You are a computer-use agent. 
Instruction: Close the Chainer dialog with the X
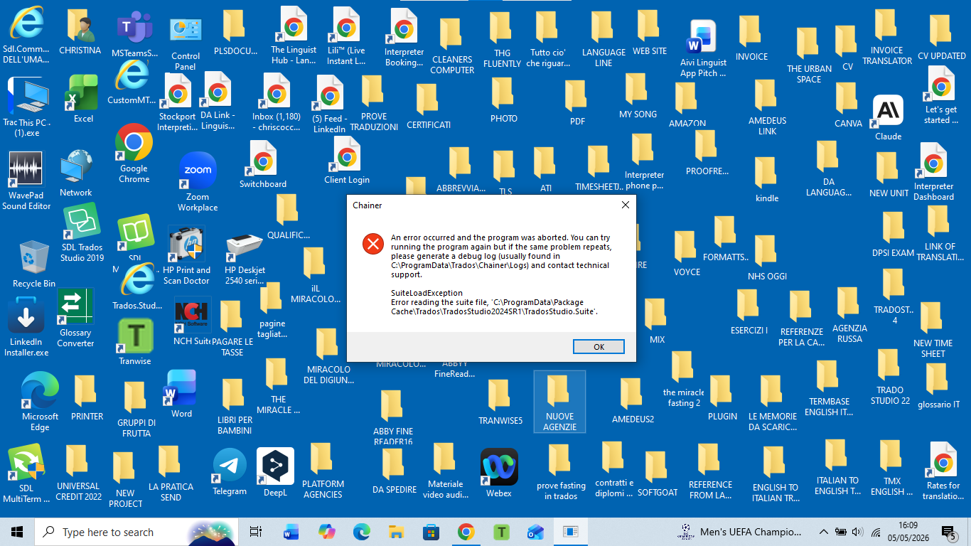click(x=626, y=205)
